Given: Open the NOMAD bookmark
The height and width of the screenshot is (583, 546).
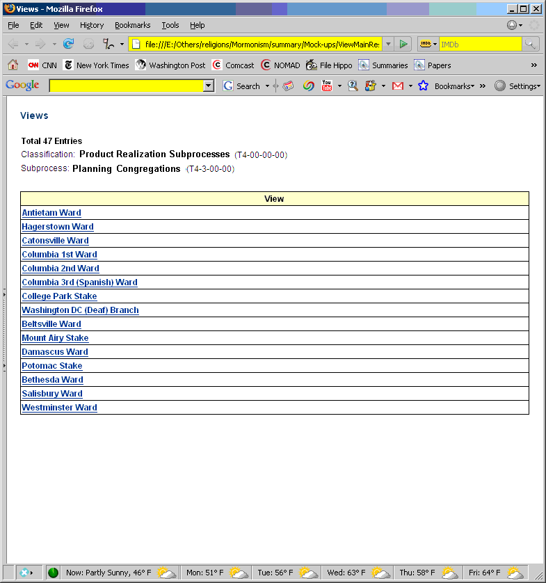Looking at the screenshot, I should coord(280,65).
